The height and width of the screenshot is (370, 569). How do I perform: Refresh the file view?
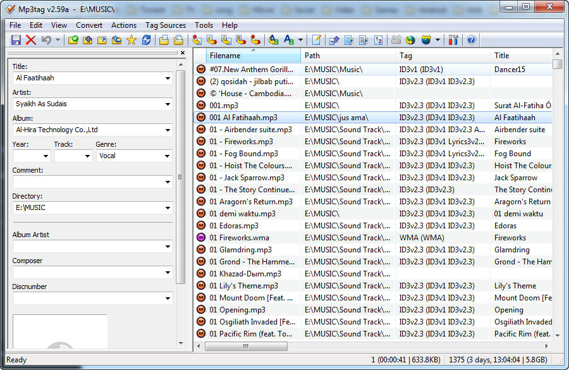146,40
